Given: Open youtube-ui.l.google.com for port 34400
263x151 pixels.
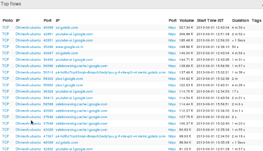Looking at the screenshot, I should [74, 60].
